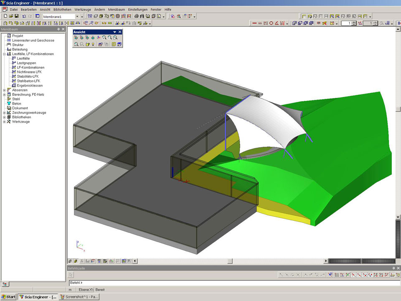
Task: Click the light bulb icon in Ansicht palette
Action: [x=93, y=44]
